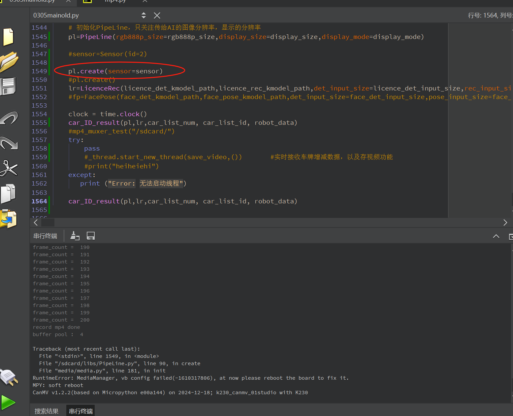Click the 行号: 1564 line indicator
This screenshot has width=513, height=416.
[483, 16]
